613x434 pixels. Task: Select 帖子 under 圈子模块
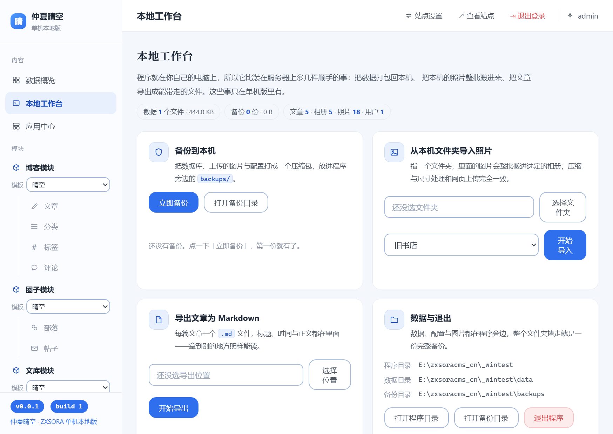click(x=51, y=349)
